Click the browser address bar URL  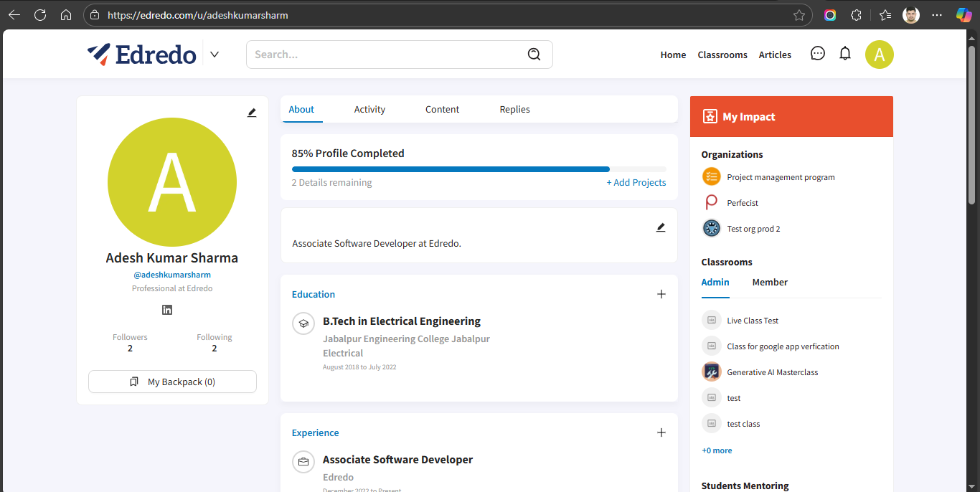click(198, 15)
